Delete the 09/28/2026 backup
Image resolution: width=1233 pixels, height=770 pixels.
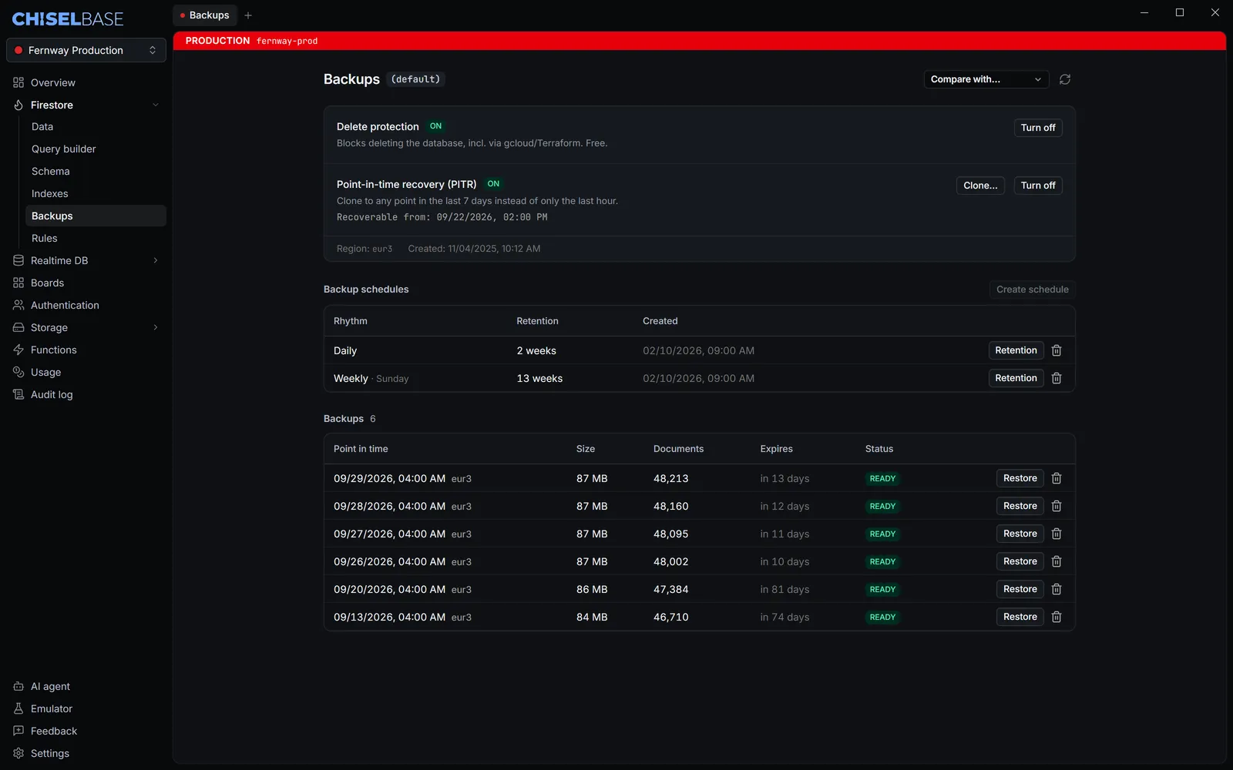pos(1057,506)
